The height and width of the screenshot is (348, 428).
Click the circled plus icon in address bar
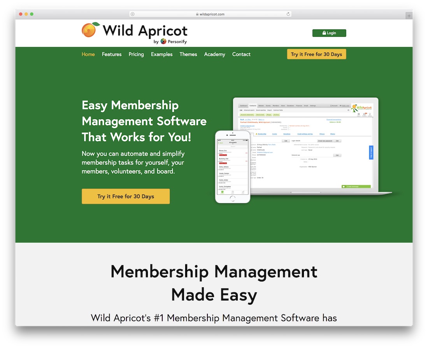[x=133, y=14]
